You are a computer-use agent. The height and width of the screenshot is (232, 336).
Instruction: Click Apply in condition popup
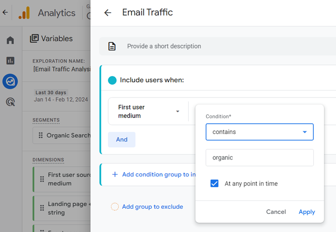[x=307, y=212]
